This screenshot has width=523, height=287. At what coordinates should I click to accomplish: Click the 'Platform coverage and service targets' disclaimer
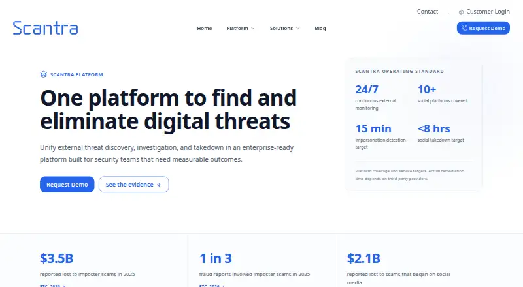pyautogui.click(x=410, y=175)
